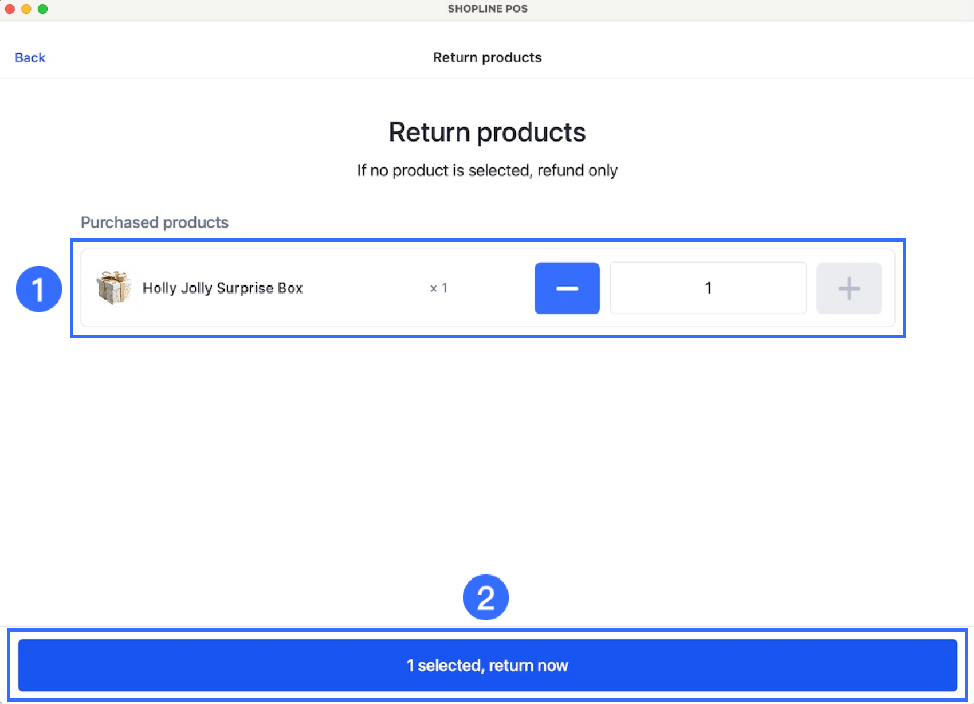
Task: Click the gift box product thumbnail
Action: (113, 287)
